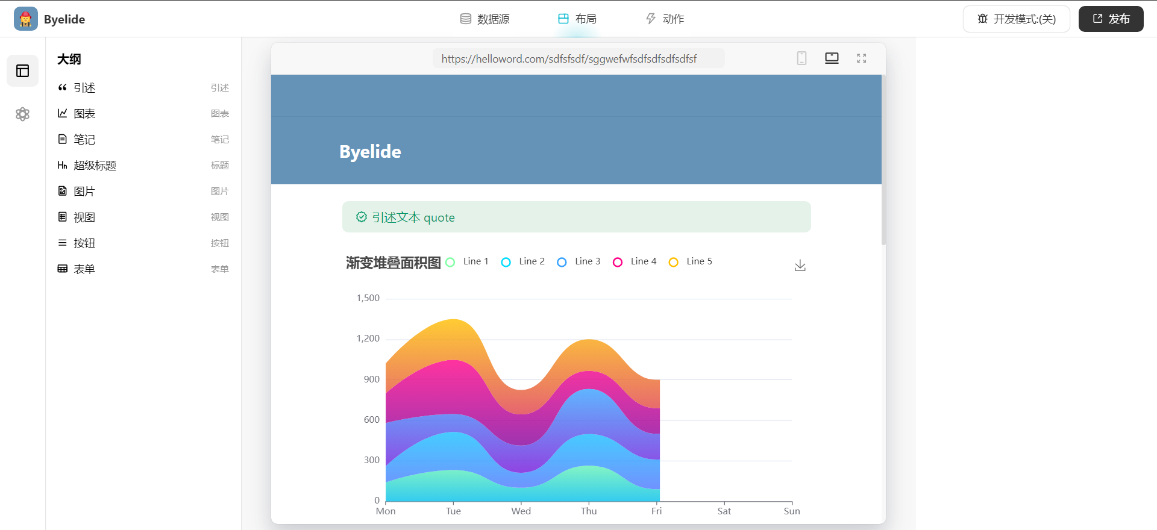Open the atom-shaped settings sidebar icon

(x=23, y=114)
